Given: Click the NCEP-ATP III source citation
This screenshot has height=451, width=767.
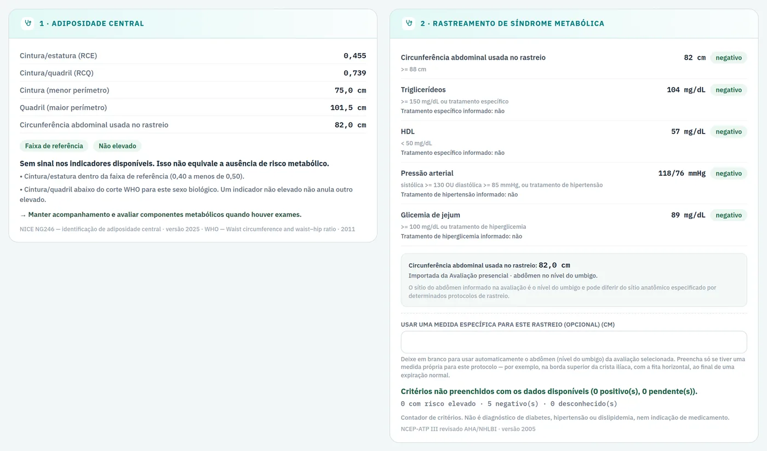Looking at the screenshot, I should (468, 429).
